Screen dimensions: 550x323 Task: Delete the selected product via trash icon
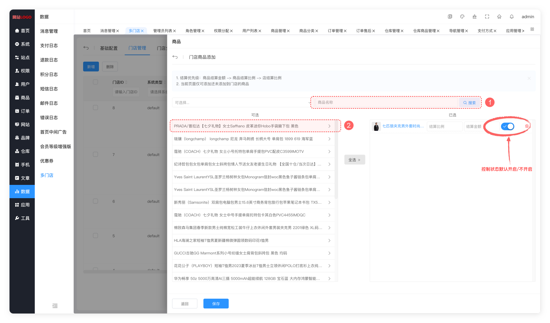coord(527,126)
